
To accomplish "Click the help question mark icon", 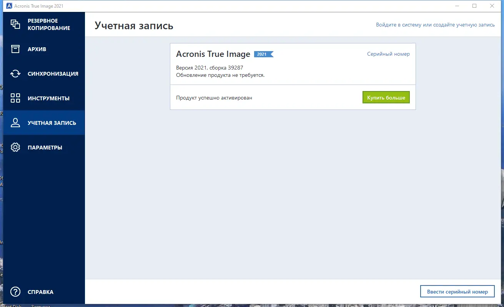I will pyautogui.click(x=15, y=292).
